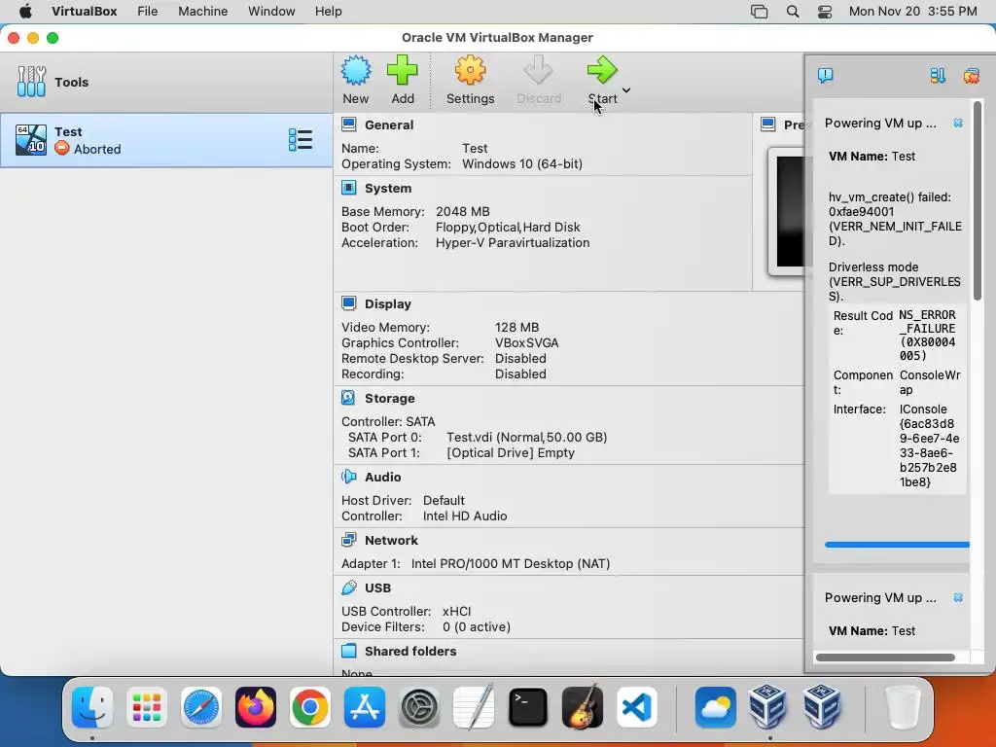Click the Discard toolbar arrow icon
Image resolution: width=996 pixels, height=747 pixels.
pos(539,70)
